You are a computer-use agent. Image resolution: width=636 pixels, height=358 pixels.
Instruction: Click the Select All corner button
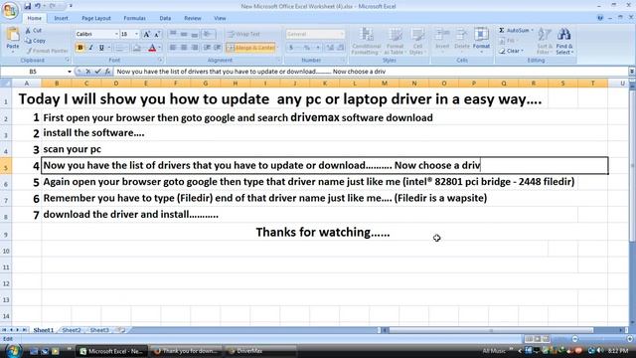click(x=6, y=84)
